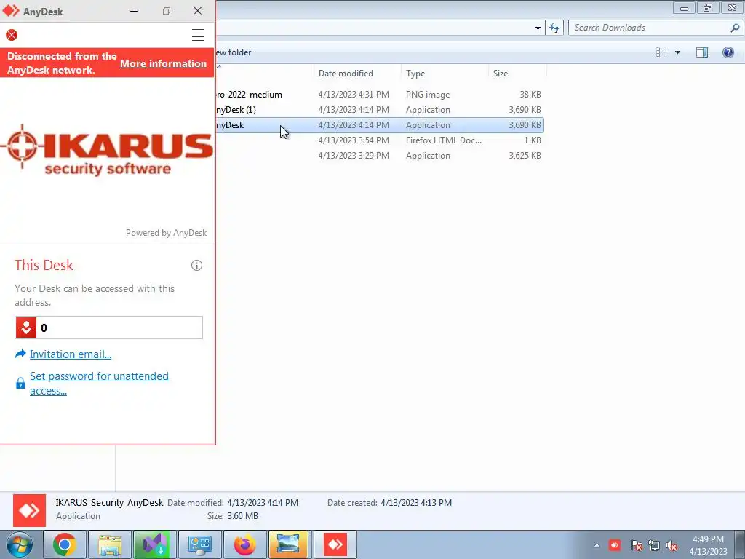Toggle the preview pane icon

(702, 52)
